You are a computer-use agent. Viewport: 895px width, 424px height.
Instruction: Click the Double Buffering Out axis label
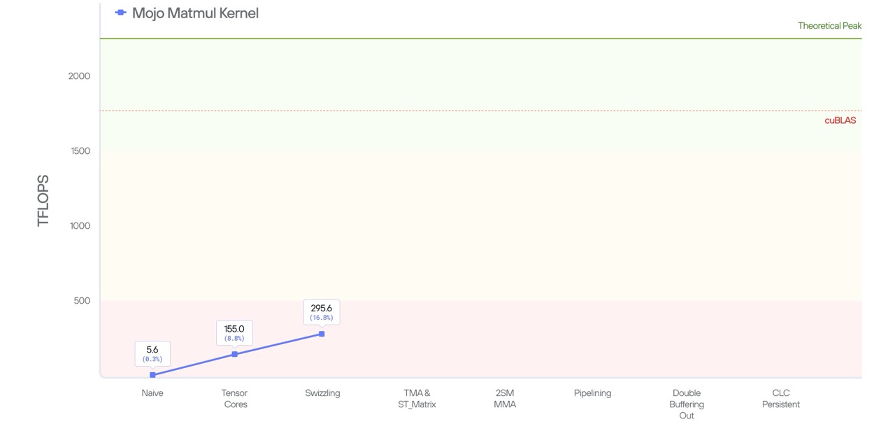pyautogui.click(x=687, y=404)
